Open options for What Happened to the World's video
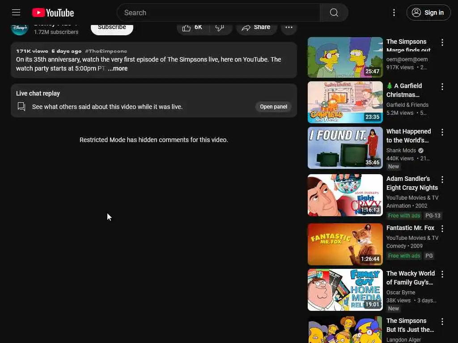Image resolution: width=458 pixels, height=343 pixels. point(442,132)
